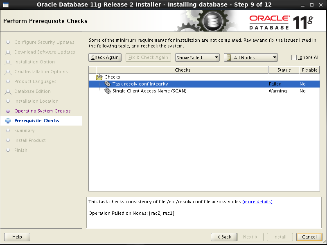Click the disabled Fix & Check Again button

[148, 58]
